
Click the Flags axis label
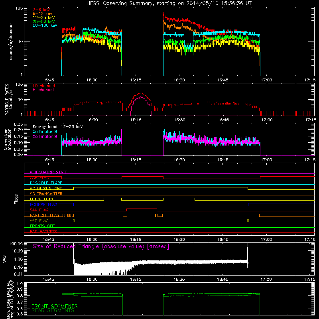[16, 199]
